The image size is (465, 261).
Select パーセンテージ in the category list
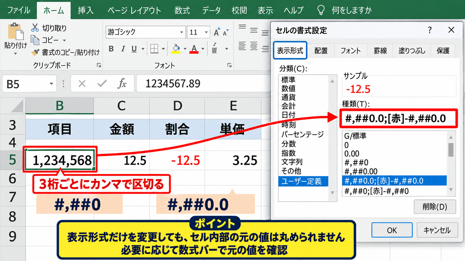[303, 135]
